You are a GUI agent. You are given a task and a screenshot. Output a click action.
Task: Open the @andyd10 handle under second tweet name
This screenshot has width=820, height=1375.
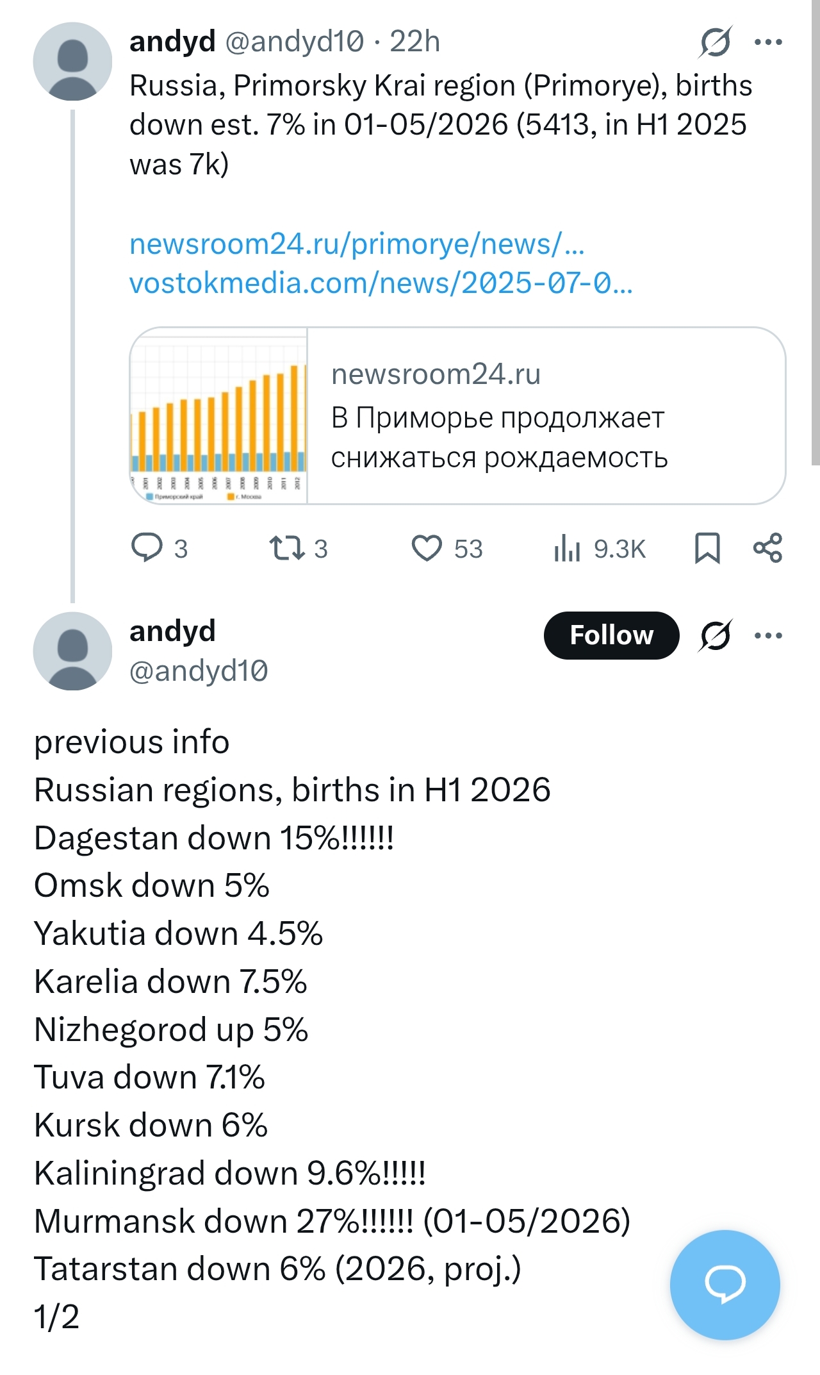(199, 671)
